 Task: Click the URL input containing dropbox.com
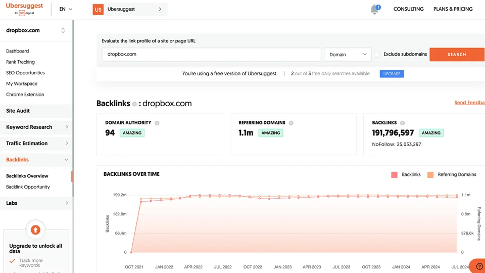click(211, 55)
